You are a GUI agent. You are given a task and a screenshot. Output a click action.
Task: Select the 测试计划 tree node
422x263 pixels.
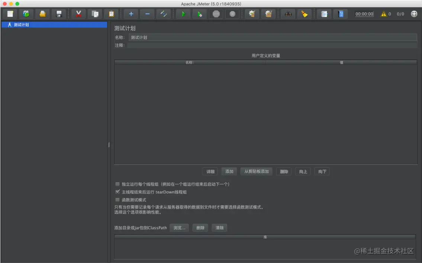54,25
